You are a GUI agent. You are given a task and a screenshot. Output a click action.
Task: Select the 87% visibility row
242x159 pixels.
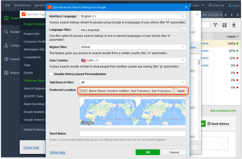(x=221, y=51)
